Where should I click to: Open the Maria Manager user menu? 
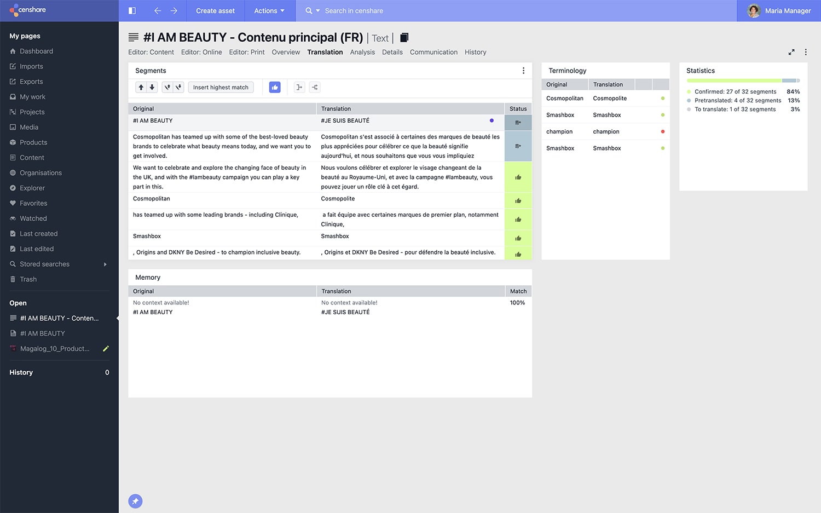(x=779, y=10)
